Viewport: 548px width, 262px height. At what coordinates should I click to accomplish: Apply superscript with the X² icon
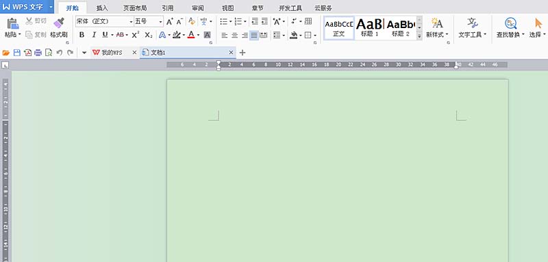(136, 34)
